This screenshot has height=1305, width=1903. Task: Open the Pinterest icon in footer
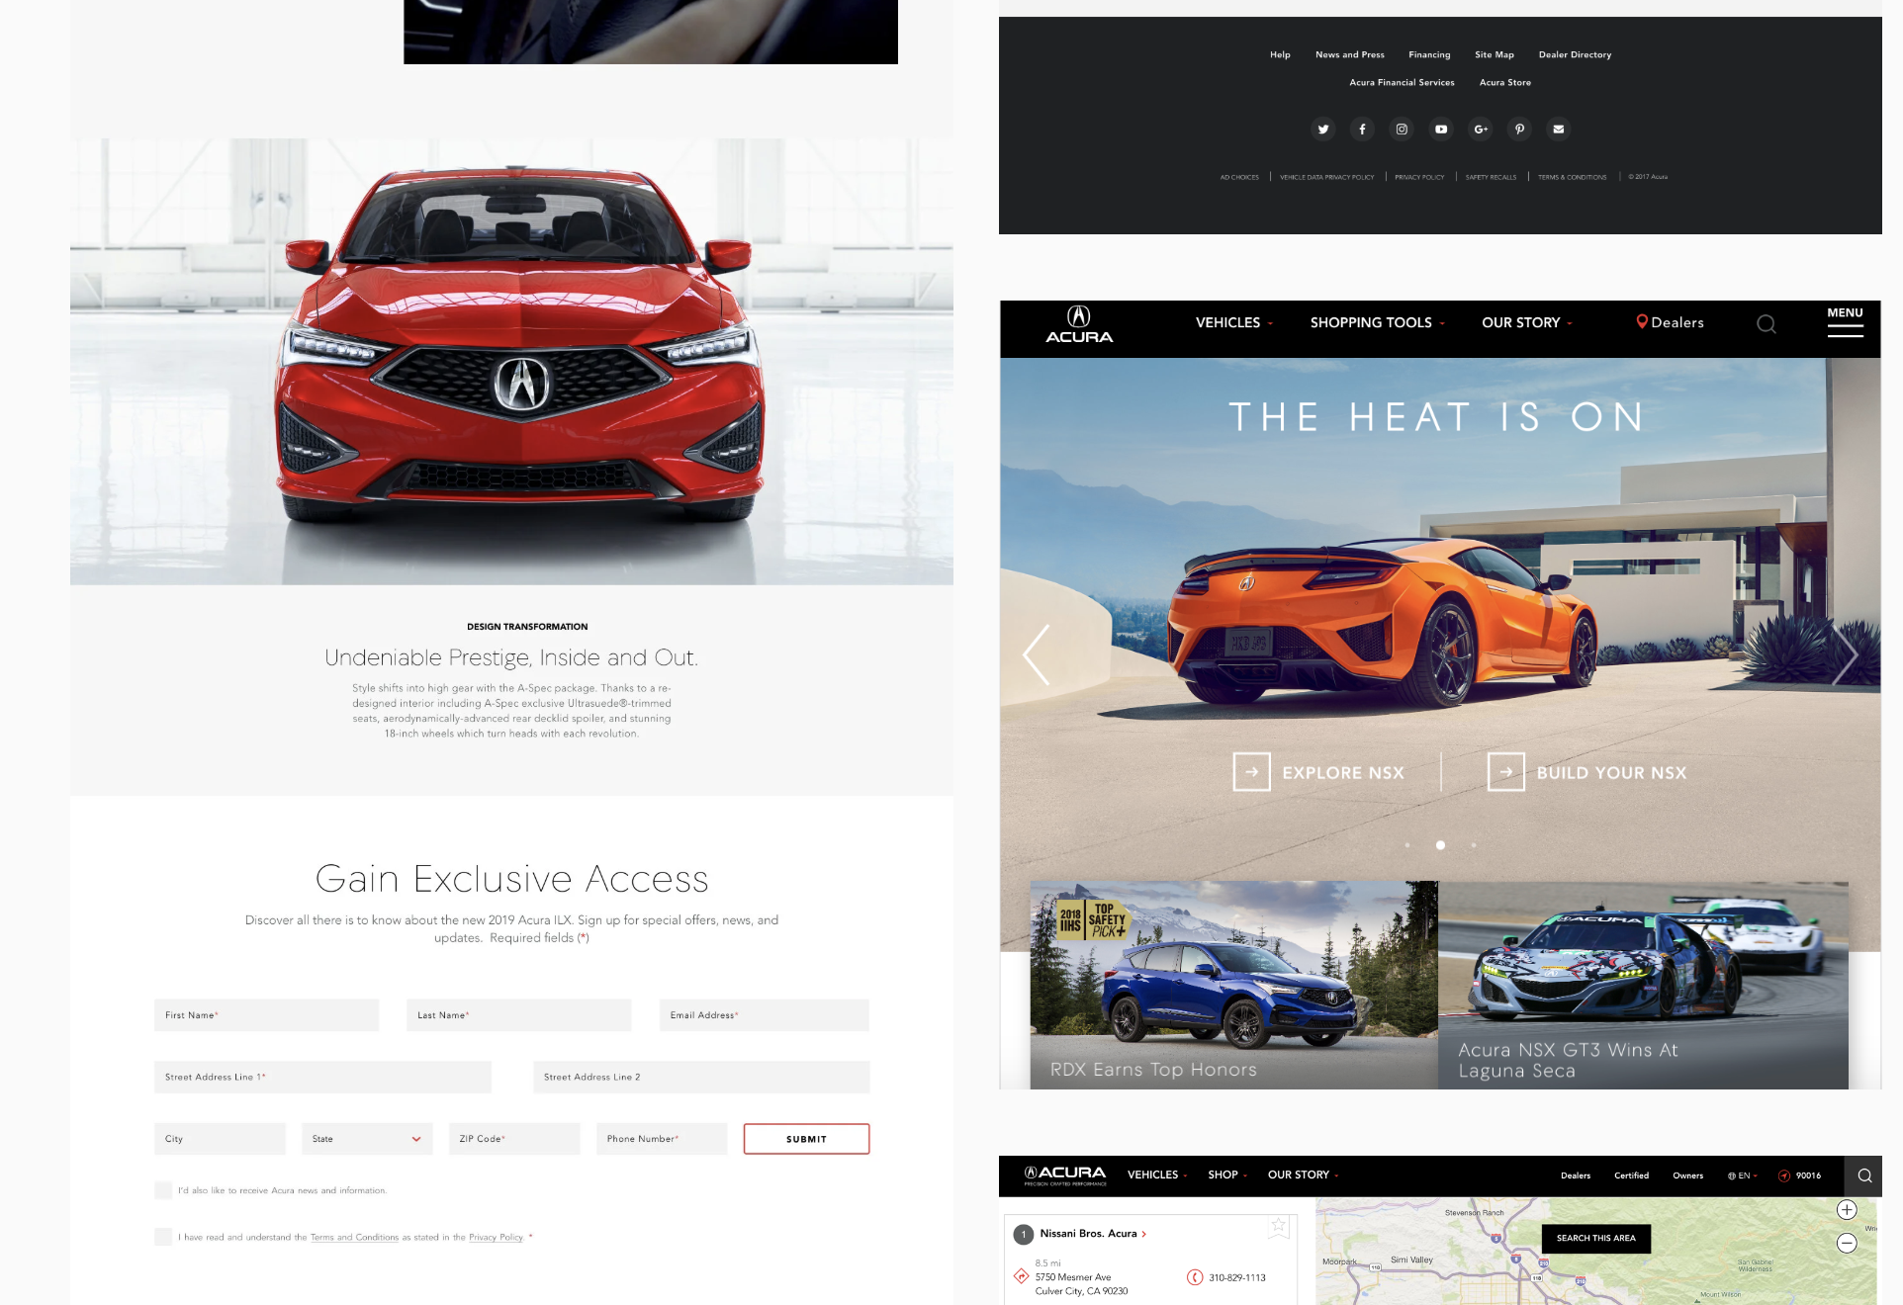point(1519,130)
